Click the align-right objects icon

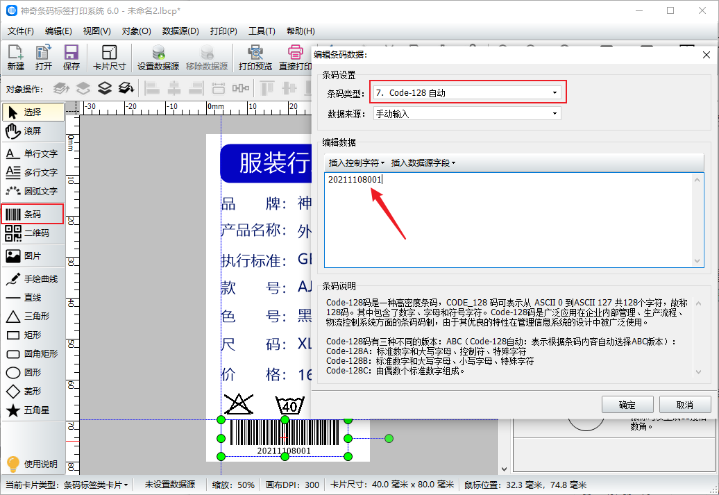[196, 88]
